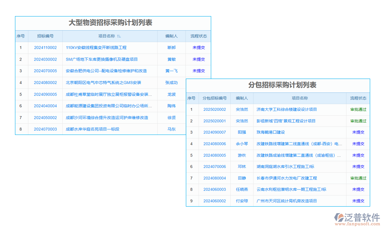Click 审批通过 on 长春市伊通河水力发电厂改建工程 row

coord(358,178)
